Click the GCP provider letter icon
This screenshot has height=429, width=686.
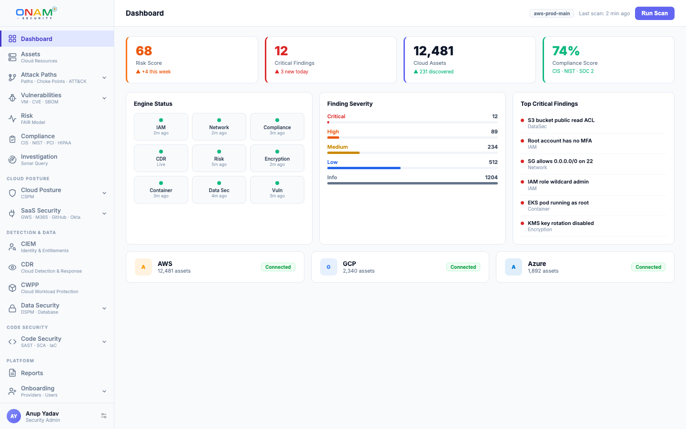pos(328,267)
